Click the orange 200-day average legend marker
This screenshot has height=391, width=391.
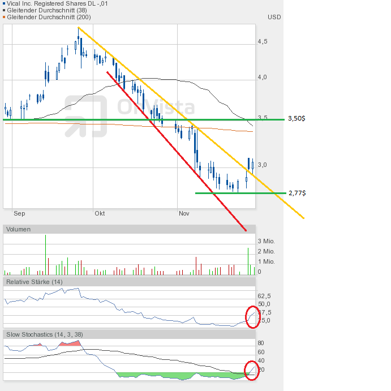pos(5,17)
